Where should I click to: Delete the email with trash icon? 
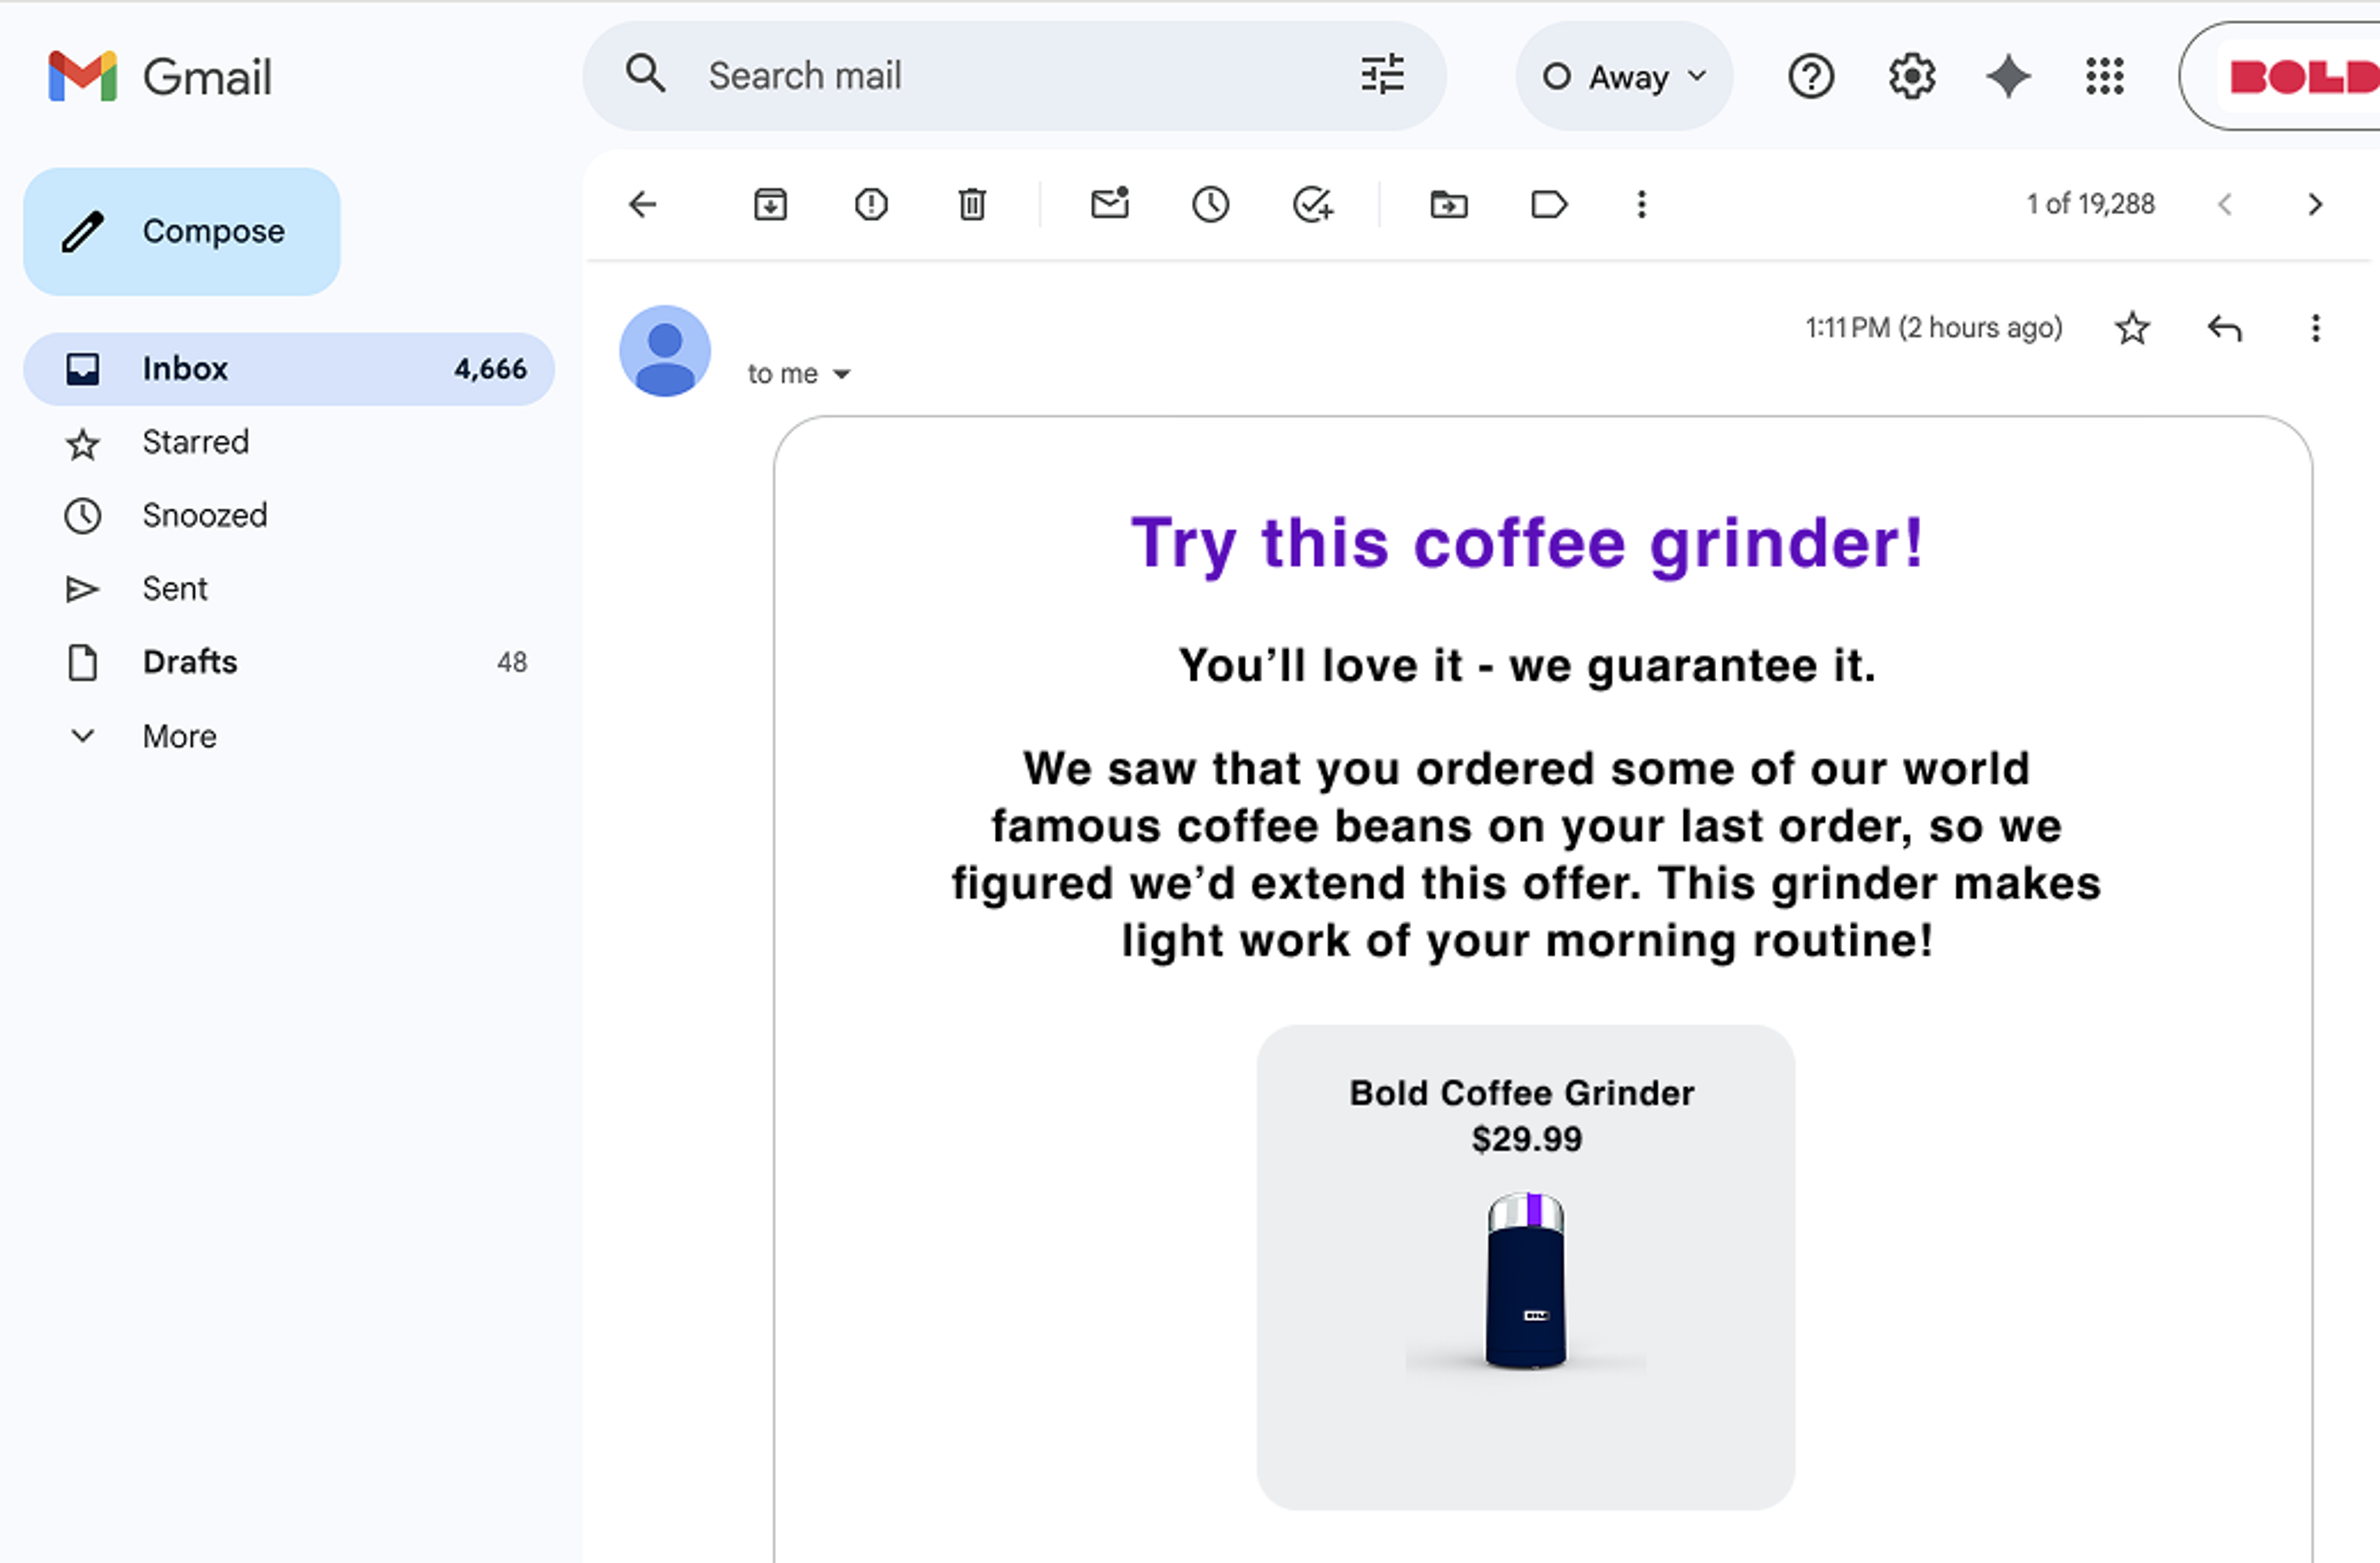[x=972, y=205]
